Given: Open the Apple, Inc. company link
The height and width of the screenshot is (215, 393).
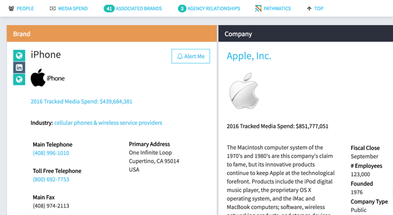Looking at the screenshot, I should (249, 56).
